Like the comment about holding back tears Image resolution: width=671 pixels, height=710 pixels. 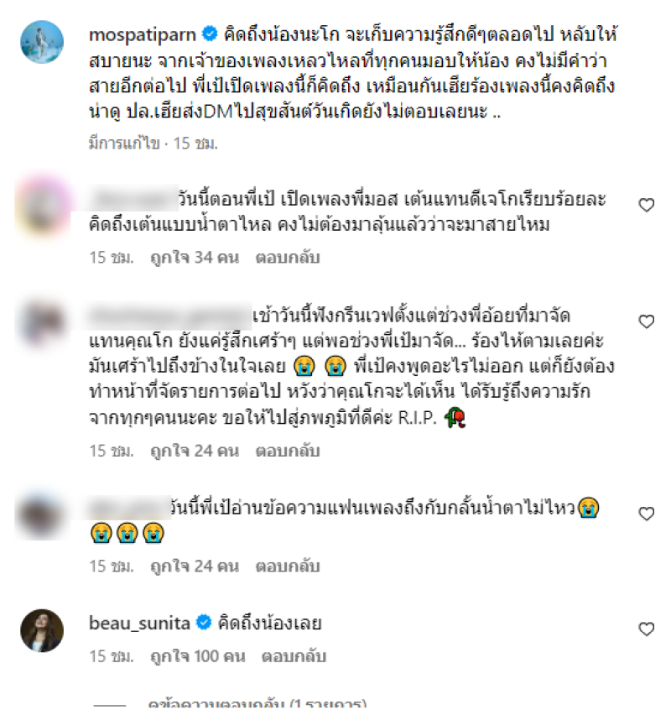click(x=646, y=514)
